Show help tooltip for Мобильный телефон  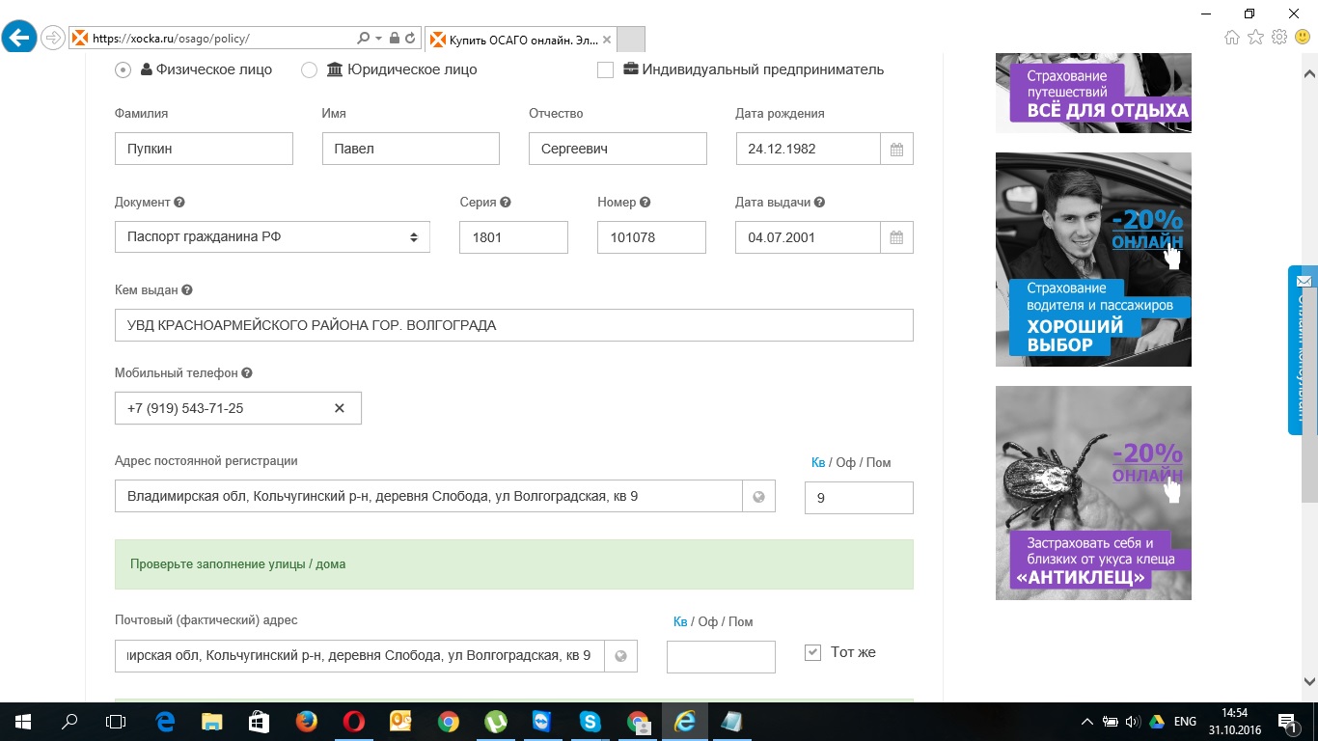(247, 373)
